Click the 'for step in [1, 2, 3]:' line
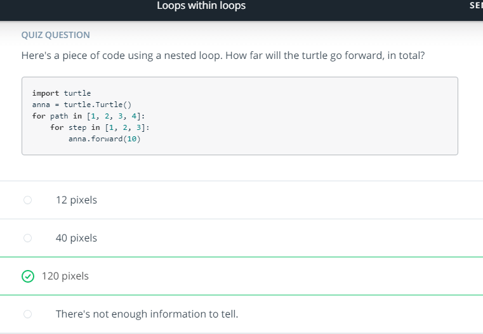The height and width of the screenshot is (334, 483). click(100, 127)
